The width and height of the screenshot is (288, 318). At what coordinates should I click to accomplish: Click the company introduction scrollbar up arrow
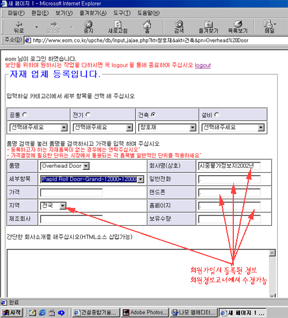tap(272, 253)
